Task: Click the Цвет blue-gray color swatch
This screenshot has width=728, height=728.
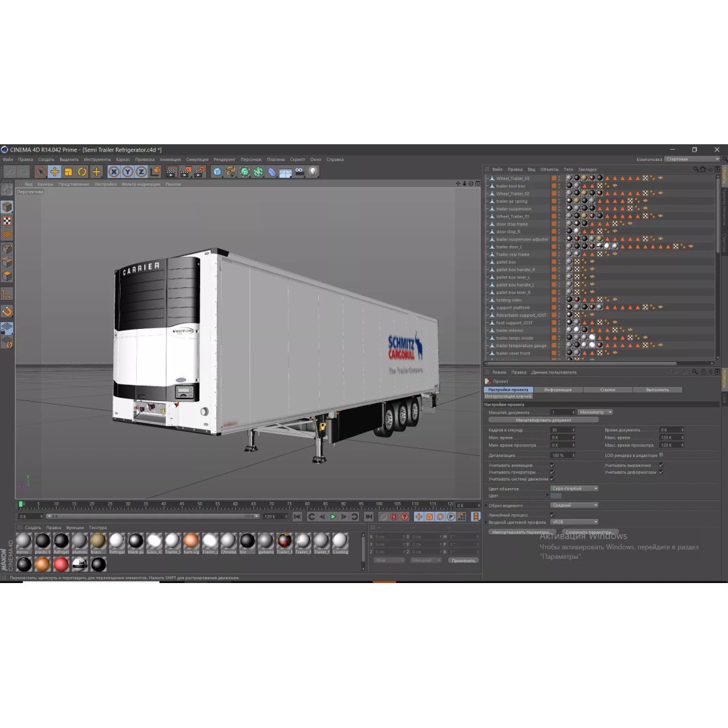Action: click(555, 496)
